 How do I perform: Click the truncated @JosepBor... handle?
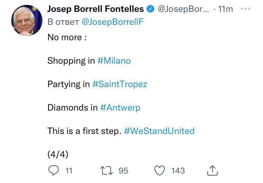pyautogui.click(x=183, y=9)
